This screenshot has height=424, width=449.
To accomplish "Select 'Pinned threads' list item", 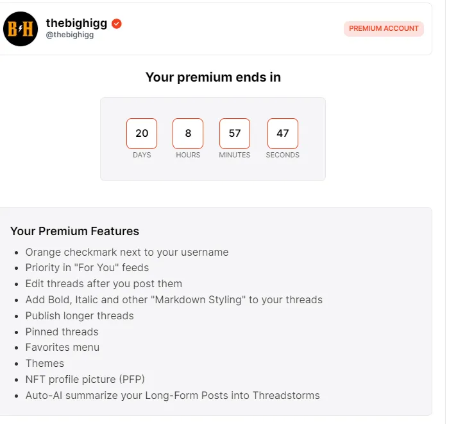I will coord(62,332).
